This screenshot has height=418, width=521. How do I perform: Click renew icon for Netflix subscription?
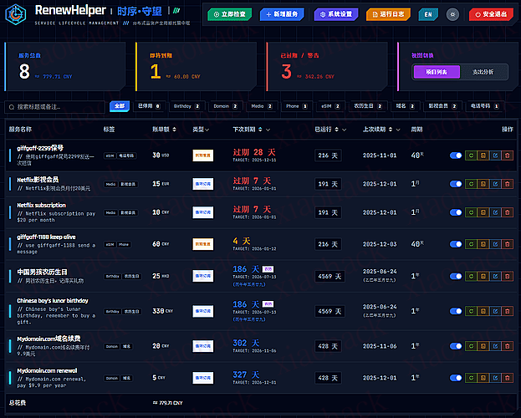[x=471, y=212]
